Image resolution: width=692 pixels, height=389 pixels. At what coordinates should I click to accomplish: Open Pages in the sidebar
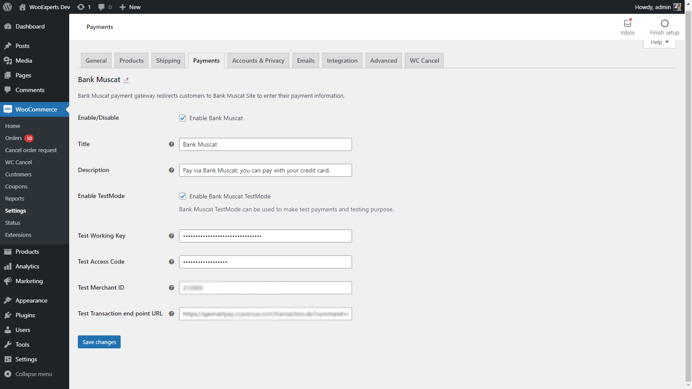pyautogui.click(x=35, y=75)
